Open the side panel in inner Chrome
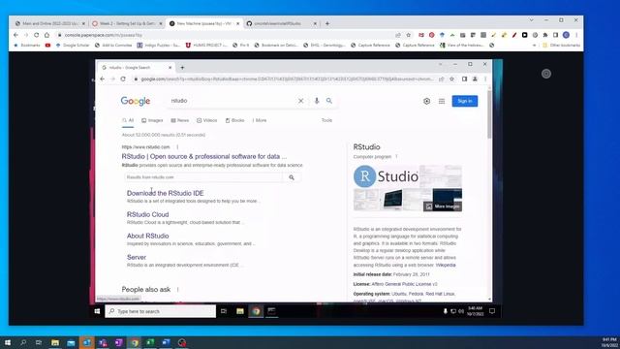This screenshot has width=620, height=349. coord(465,79)
